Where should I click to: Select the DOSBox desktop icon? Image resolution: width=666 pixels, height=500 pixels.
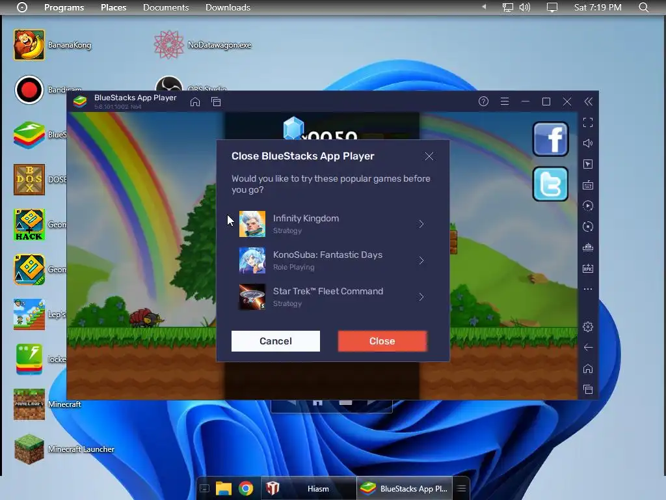tap(29, 180)
